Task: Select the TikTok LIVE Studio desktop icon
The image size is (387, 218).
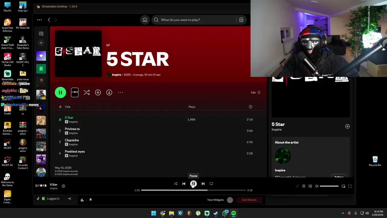Action: point(7,60)
